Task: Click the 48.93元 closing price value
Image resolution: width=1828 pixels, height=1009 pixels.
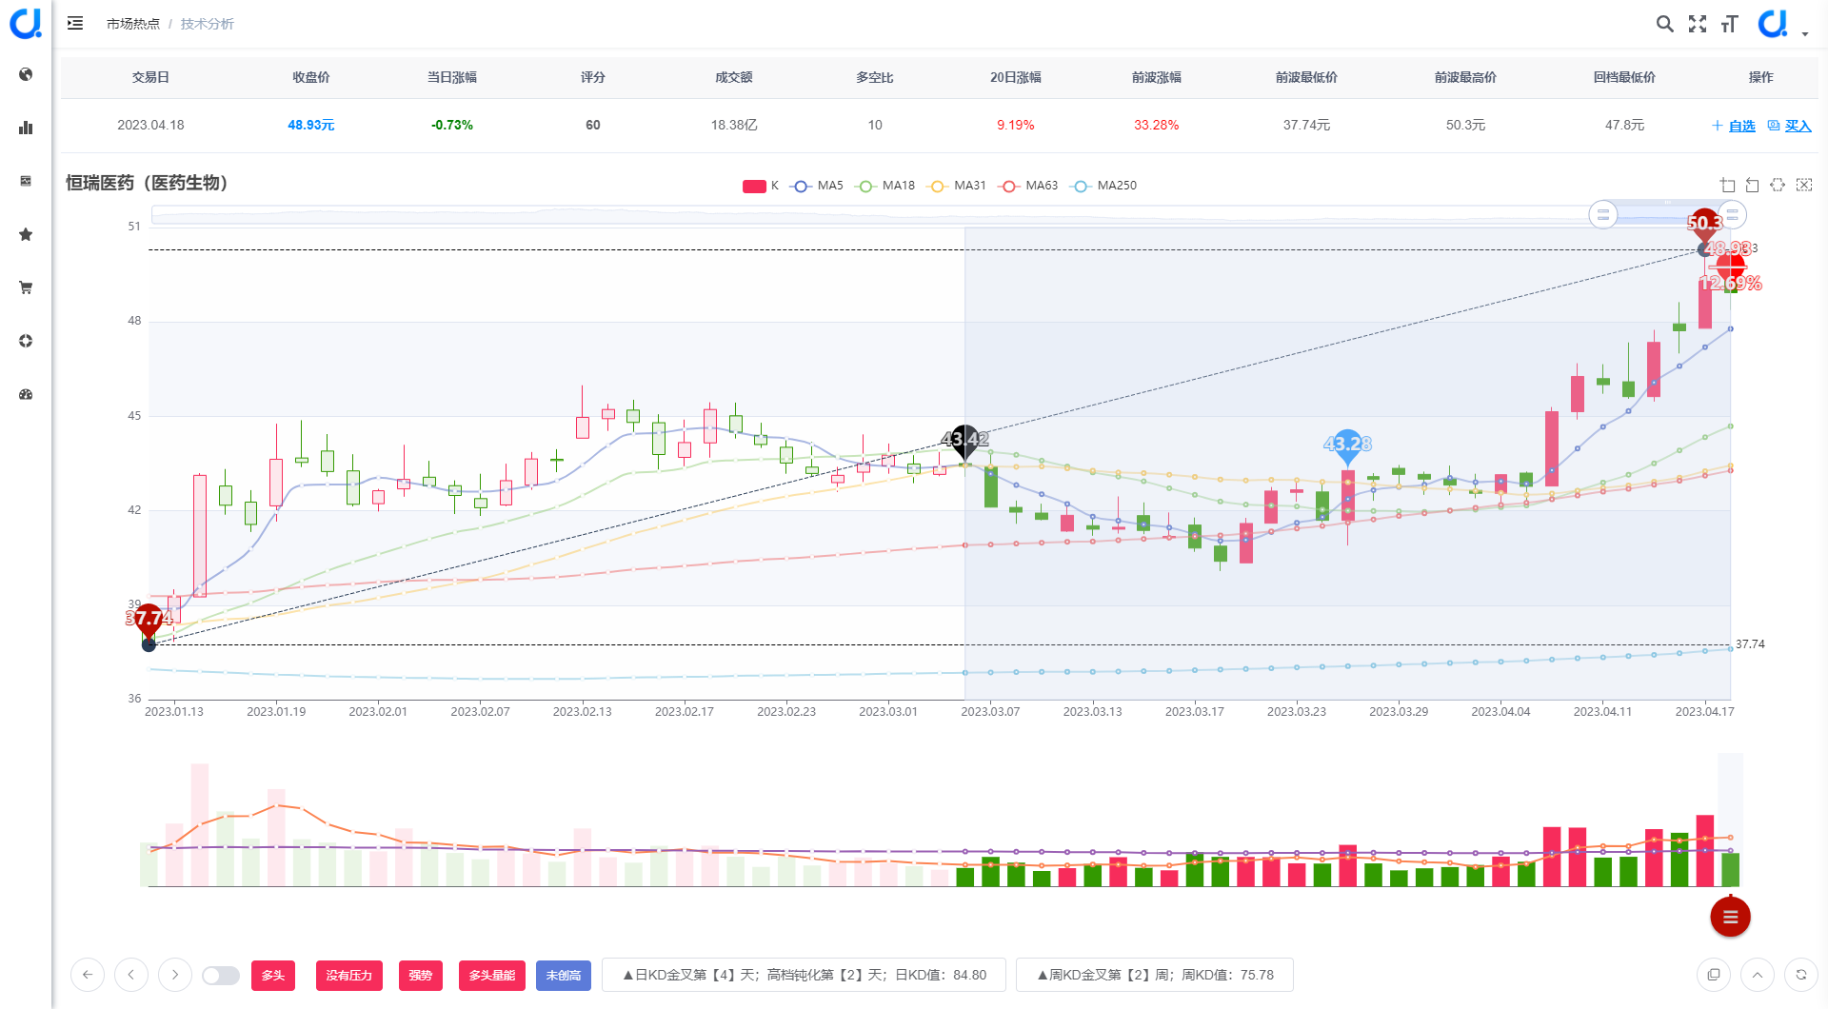Action: pos(311,125)
